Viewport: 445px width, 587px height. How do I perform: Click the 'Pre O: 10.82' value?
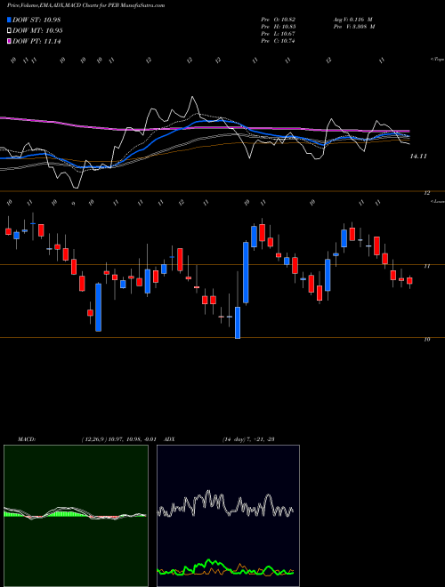pos(279,20)
